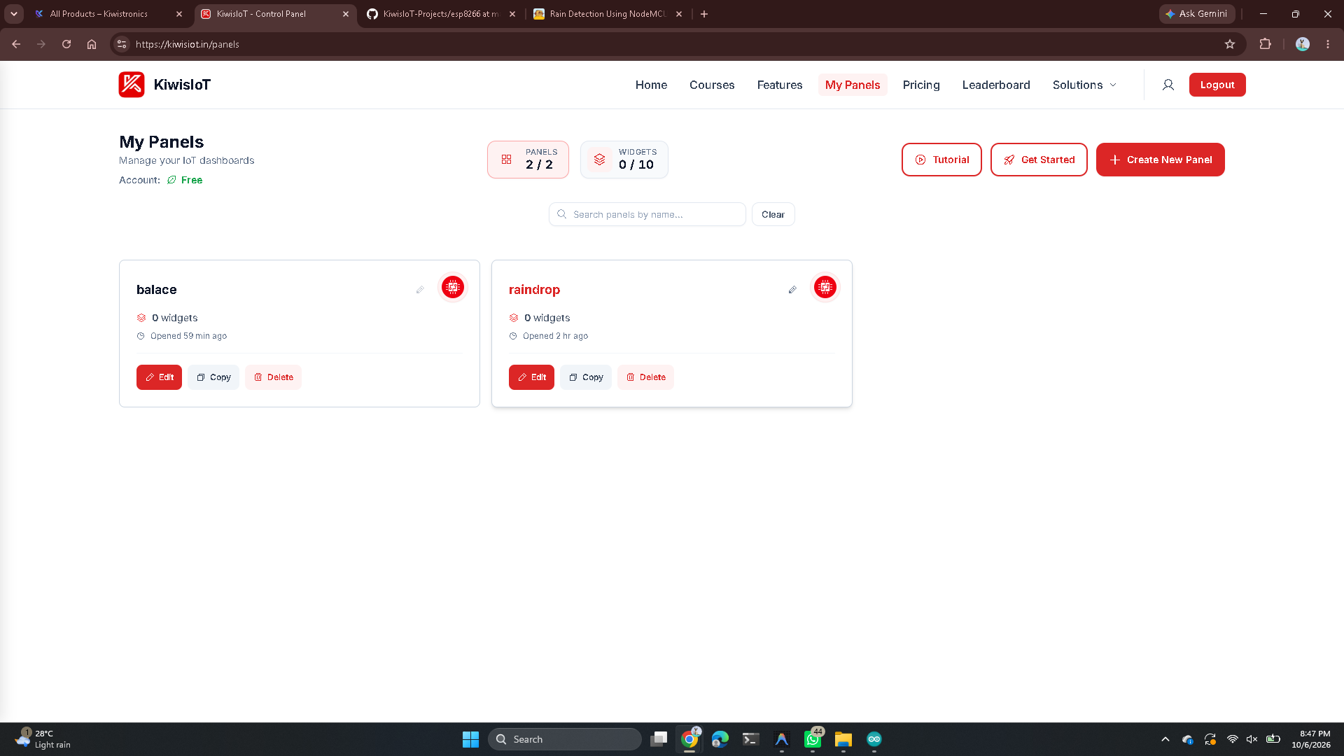Open the user profile icon

[1168, 85]
